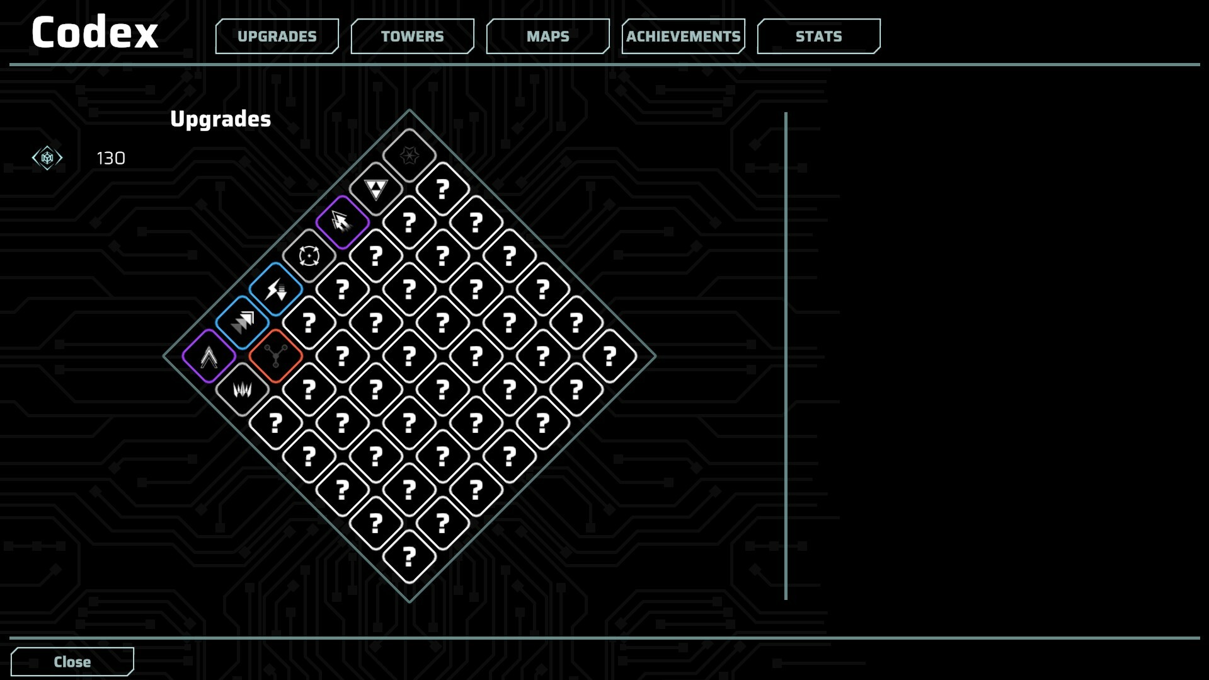Open the TOWERS tab
The height and width of the screenshot is (680, 1209).
tap(413, 36)
